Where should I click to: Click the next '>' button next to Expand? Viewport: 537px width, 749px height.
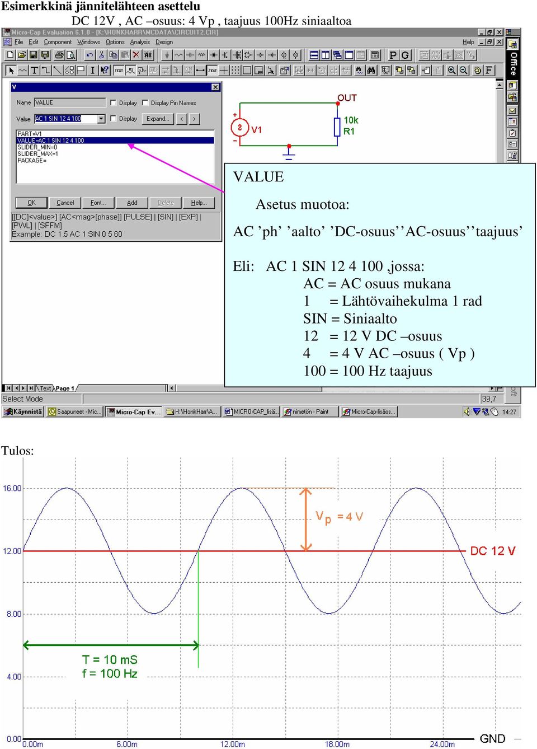click(194, 119)
